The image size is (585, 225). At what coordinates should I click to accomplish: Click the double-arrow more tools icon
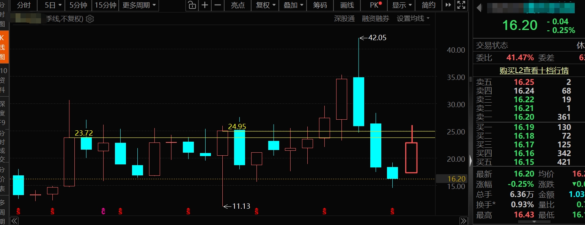(x=448, y=5)
